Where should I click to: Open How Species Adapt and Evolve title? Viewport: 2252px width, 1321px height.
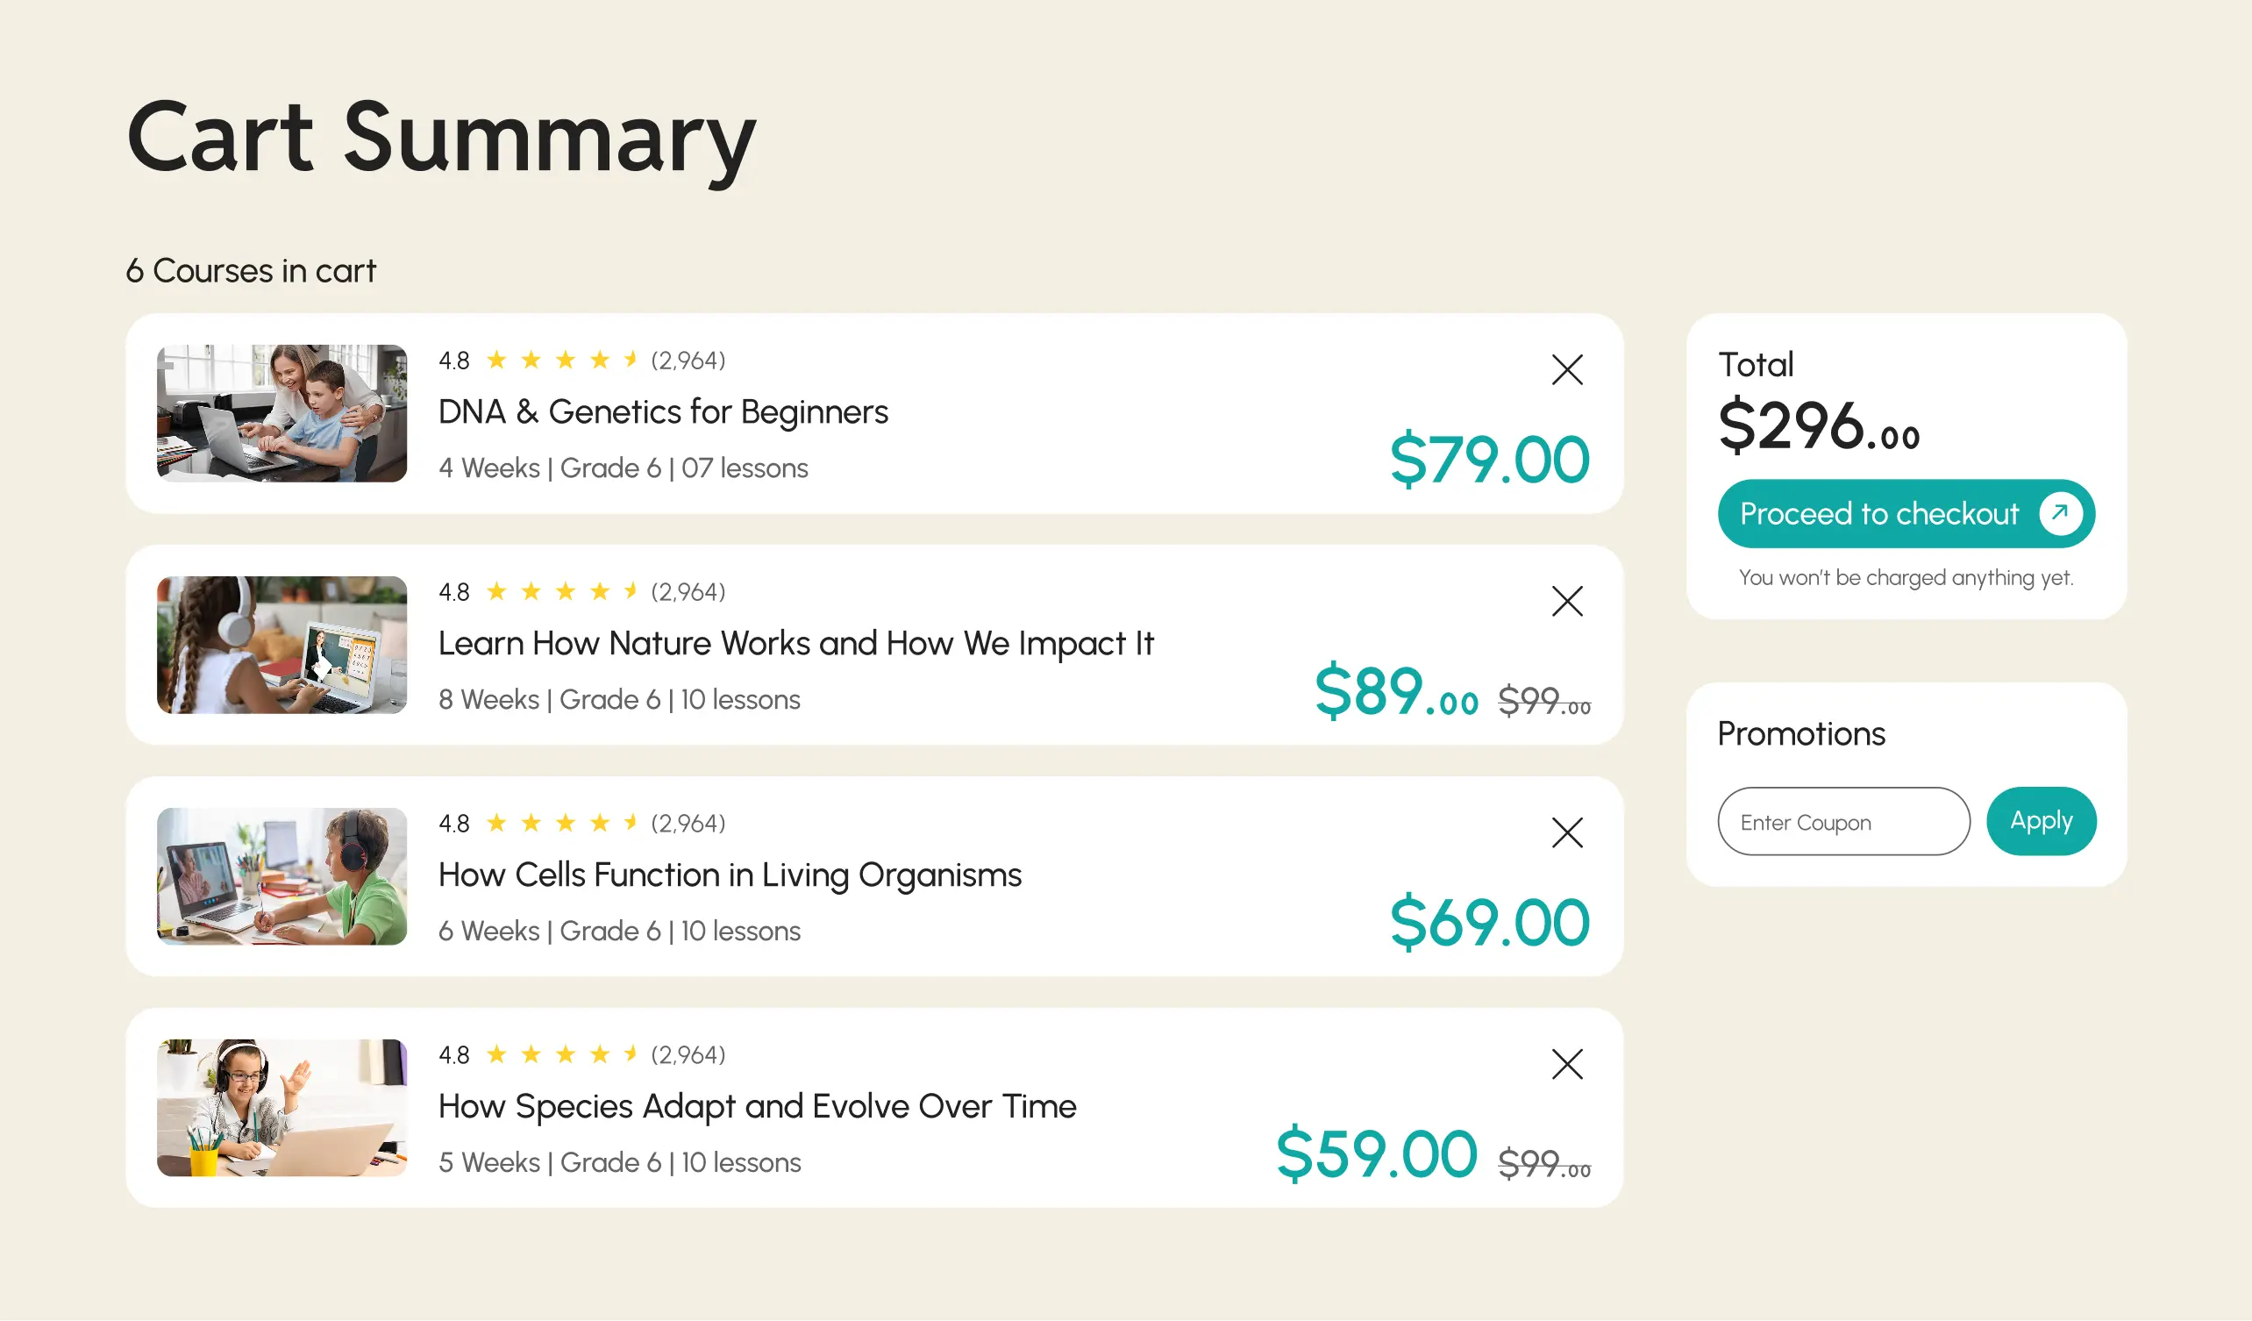[757, 1106]
